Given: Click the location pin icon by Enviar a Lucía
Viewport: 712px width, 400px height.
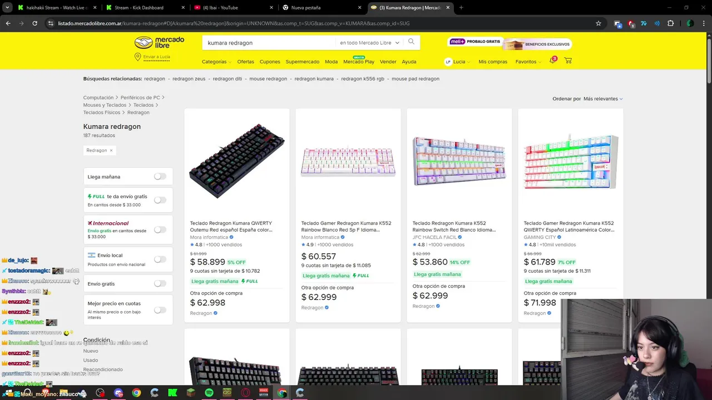Looking at the screenshot, I should (x=137, y=57).
